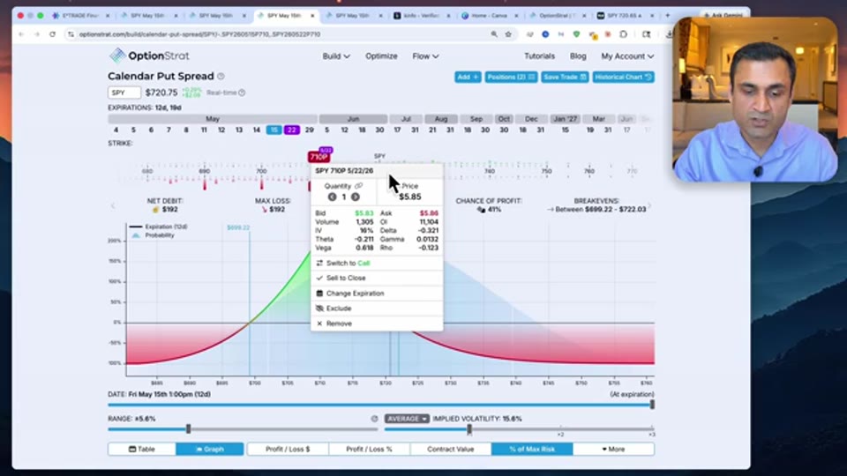The image size is (847, 476).
Task: Expand the Jul expirations group
Action: 406,119
